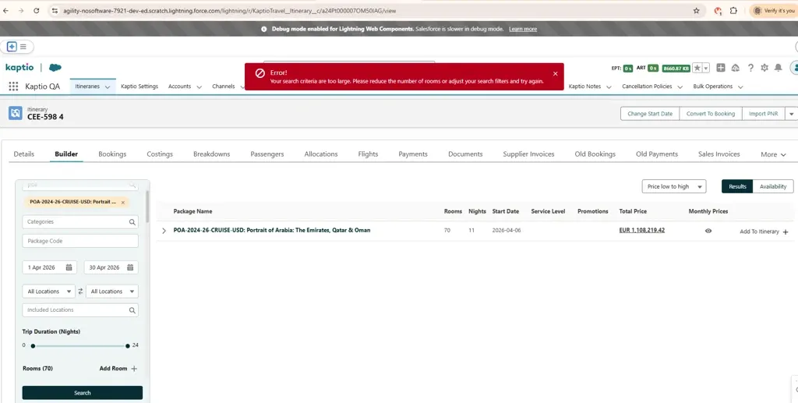Close the red error notification

(x=556, y=73)
